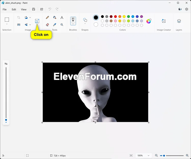Expand the Shapes dropdown chevron
The image size is (191, 159).
85,24
